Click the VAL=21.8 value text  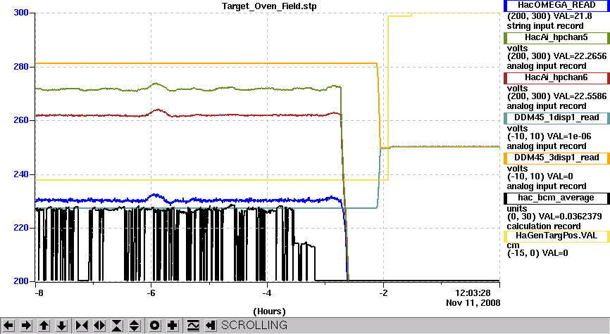pos(571,16)
